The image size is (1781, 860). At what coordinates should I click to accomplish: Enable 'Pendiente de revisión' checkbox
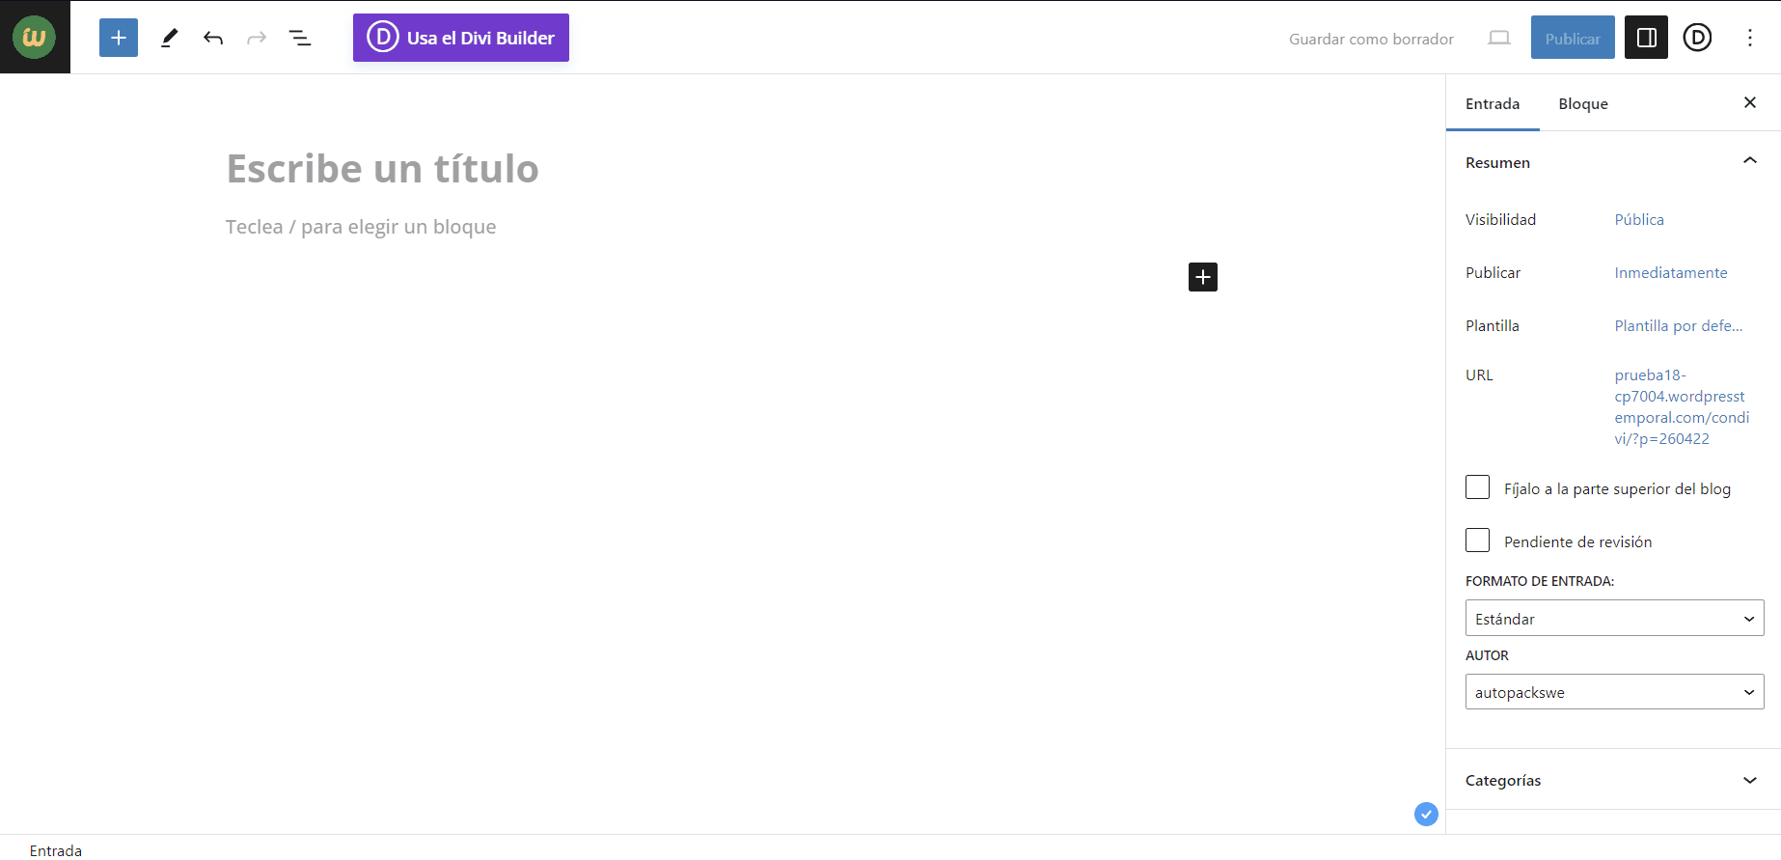tap(1477, 541)
